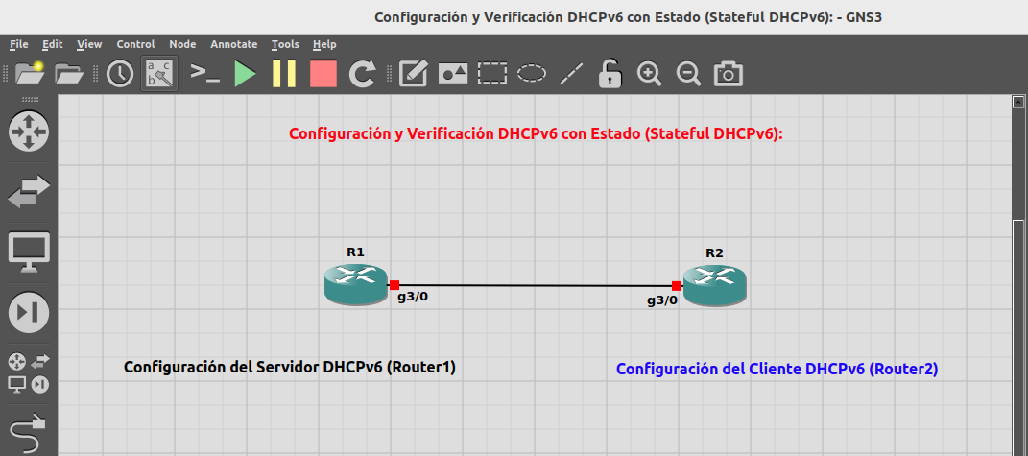Image resolution: width=1028 pixels, height=456 pixels.
Task: Select the Add a note tool
Action: [413, 73]
